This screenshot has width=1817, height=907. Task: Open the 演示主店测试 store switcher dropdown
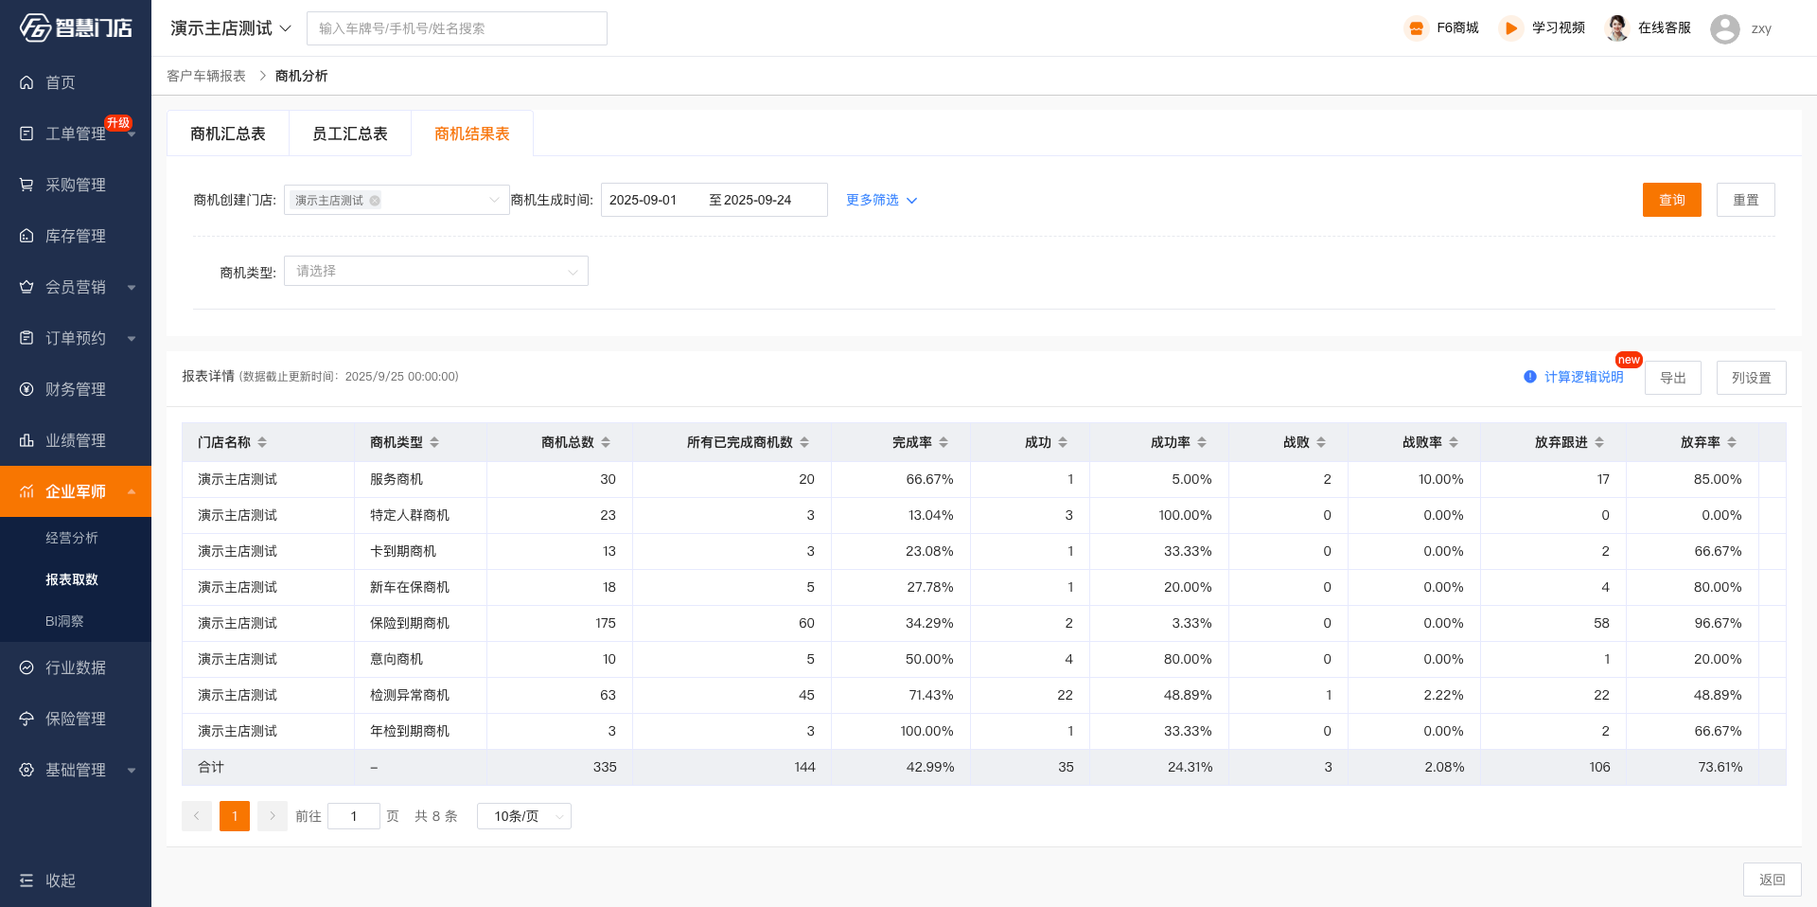[x=231, y=28]
